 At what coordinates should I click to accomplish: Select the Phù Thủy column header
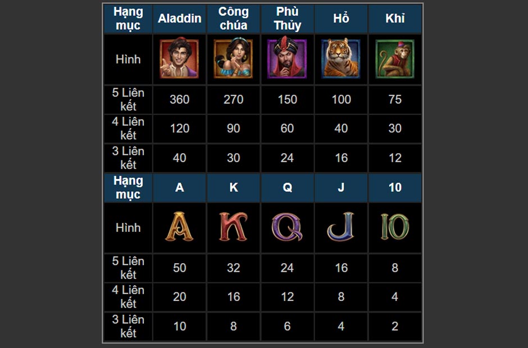coord(287,19)
